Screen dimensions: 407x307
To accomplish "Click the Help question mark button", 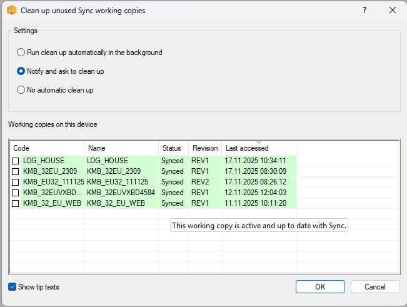I will point(364,10).
